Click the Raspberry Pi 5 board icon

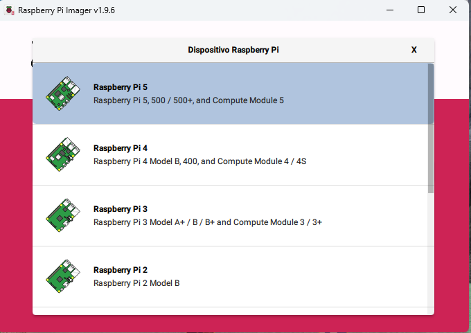pos(63,93)
